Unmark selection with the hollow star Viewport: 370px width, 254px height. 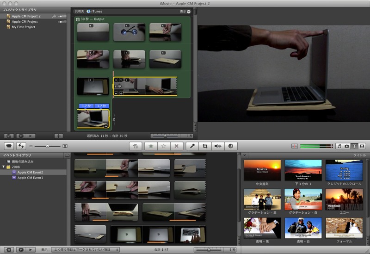click(x=164, y=146)
